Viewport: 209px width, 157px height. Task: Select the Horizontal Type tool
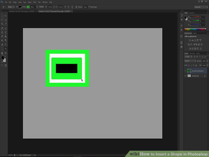[x=6, y=45]
